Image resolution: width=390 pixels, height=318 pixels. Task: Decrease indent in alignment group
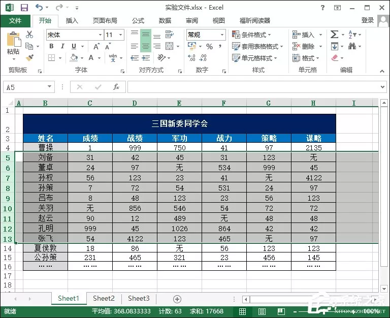[135, 58]
